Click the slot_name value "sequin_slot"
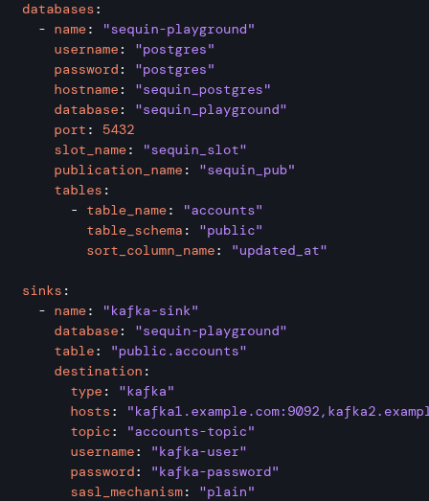The width and height of the screenshot is (429, 501). click(x=194, y=150)
